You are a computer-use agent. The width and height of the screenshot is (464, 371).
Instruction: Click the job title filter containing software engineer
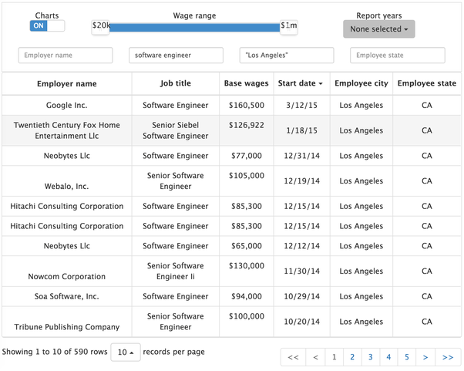(x=176, y=56)
